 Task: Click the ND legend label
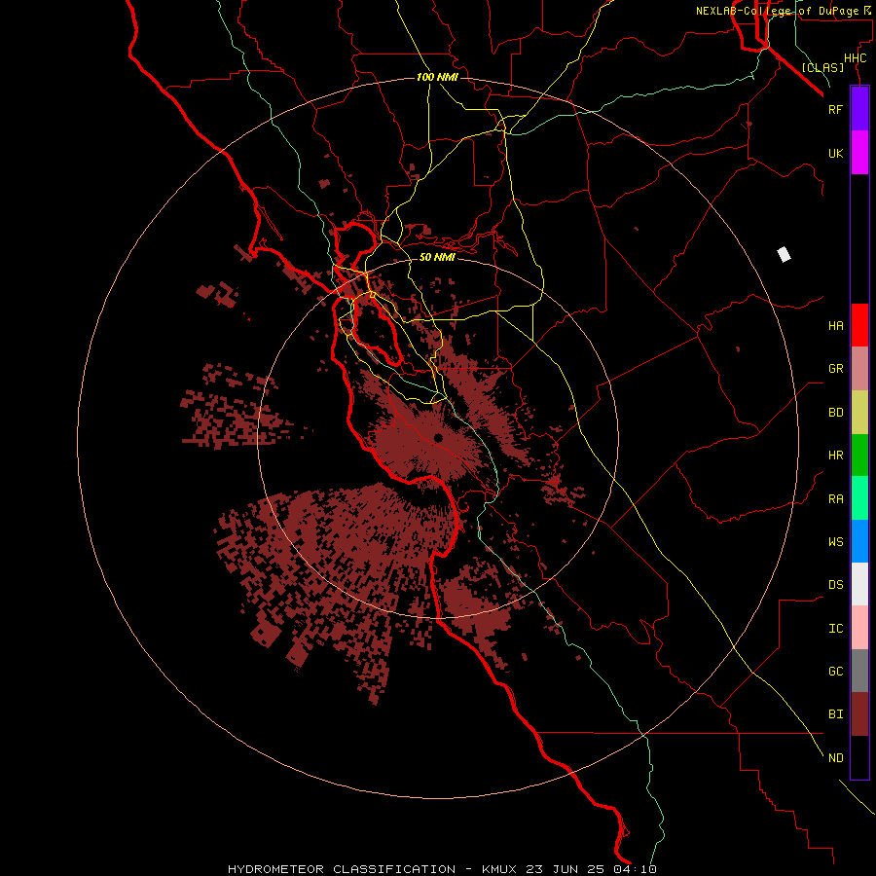click(x=835, y=758)
